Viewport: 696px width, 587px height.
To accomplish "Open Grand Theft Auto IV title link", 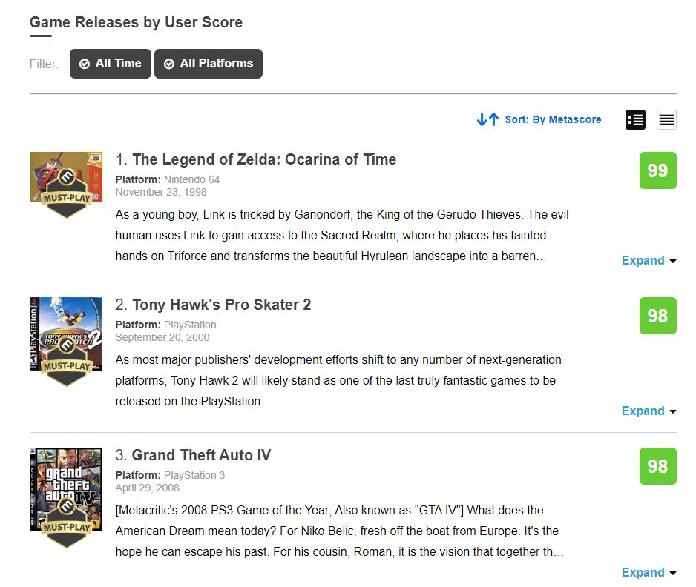I will click(x=202, y=455).
